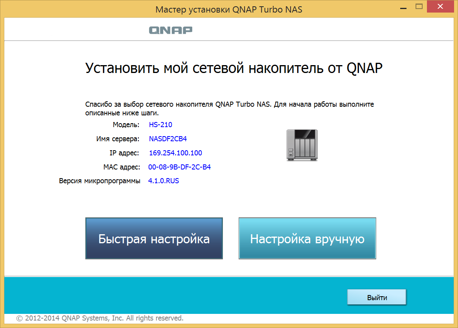Screen dimensions: 458x328
Task: Click the MAC address 00-08-9B-DF-2C-B4
Action: 179,167
